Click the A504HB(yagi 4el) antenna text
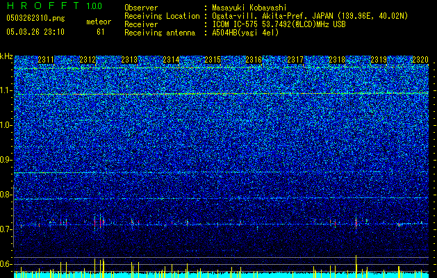 tap(245, 33)
